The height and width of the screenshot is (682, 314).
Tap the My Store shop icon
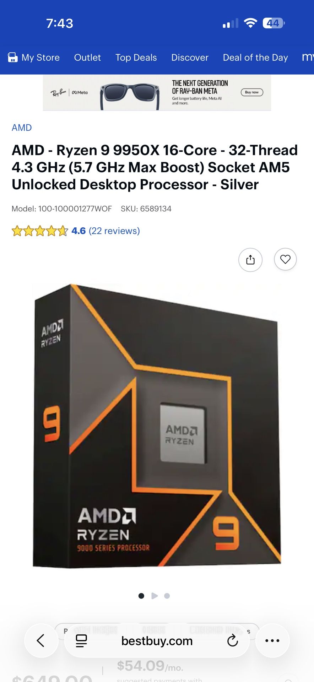click(x=13, y=58)
